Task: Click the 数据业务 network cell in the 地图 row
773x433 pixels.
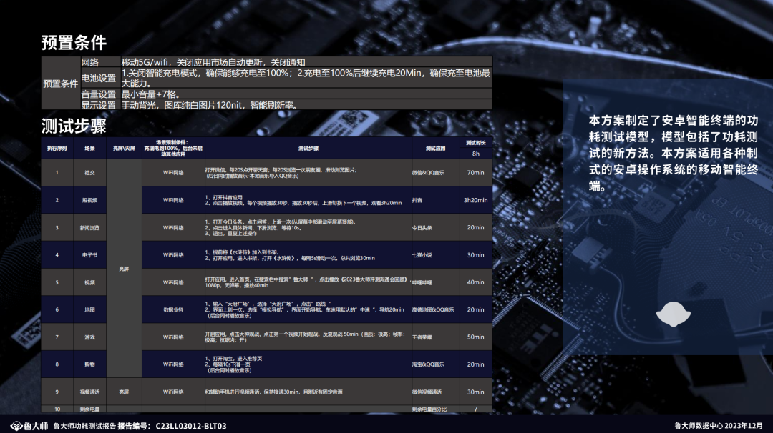Action: (173, 309)
